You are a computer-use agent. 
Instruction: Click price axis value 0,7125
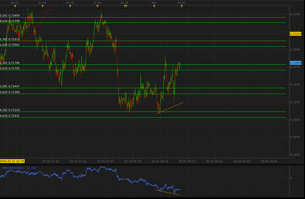(x=295, y=102)
